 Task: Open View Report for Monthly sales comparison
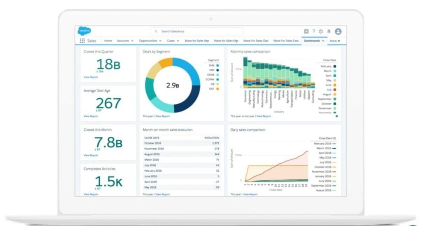point(263,116)
